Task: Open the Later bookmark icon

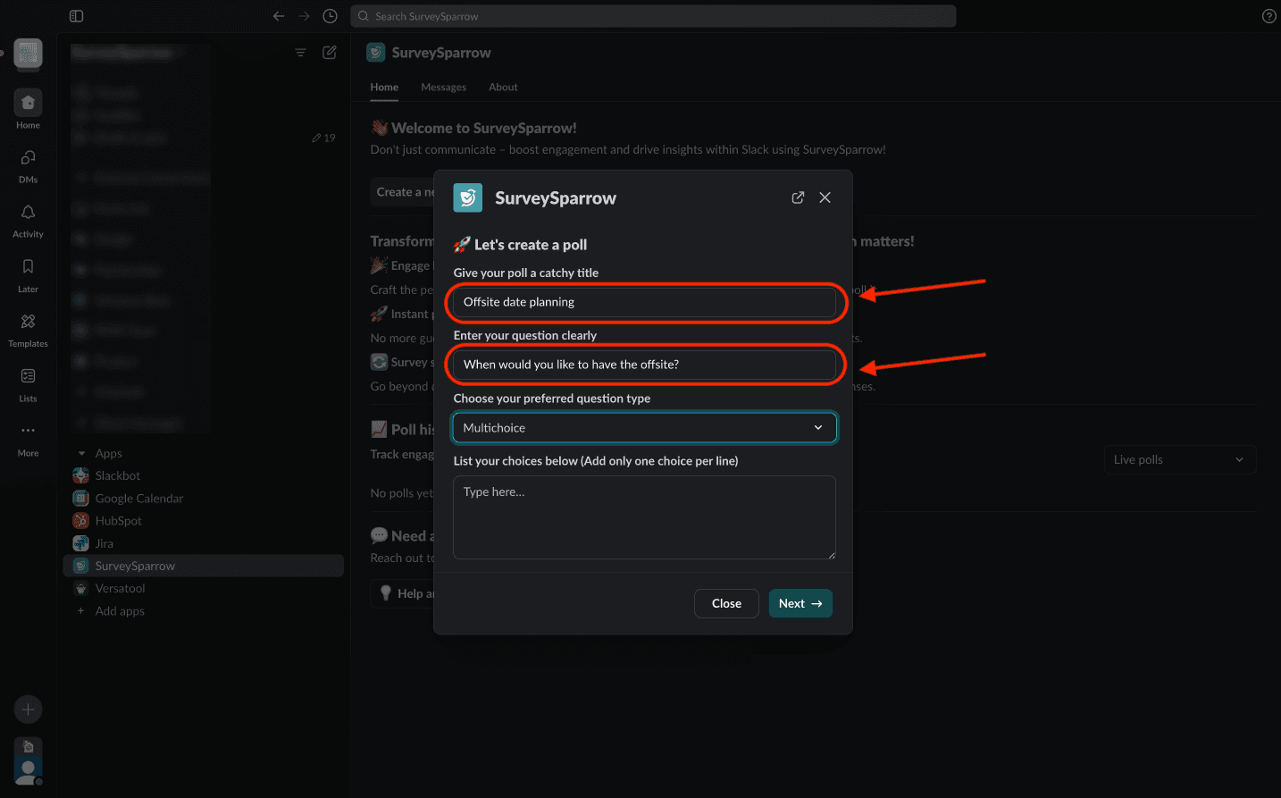Action: pyautogui.click(x=28, y=273)
